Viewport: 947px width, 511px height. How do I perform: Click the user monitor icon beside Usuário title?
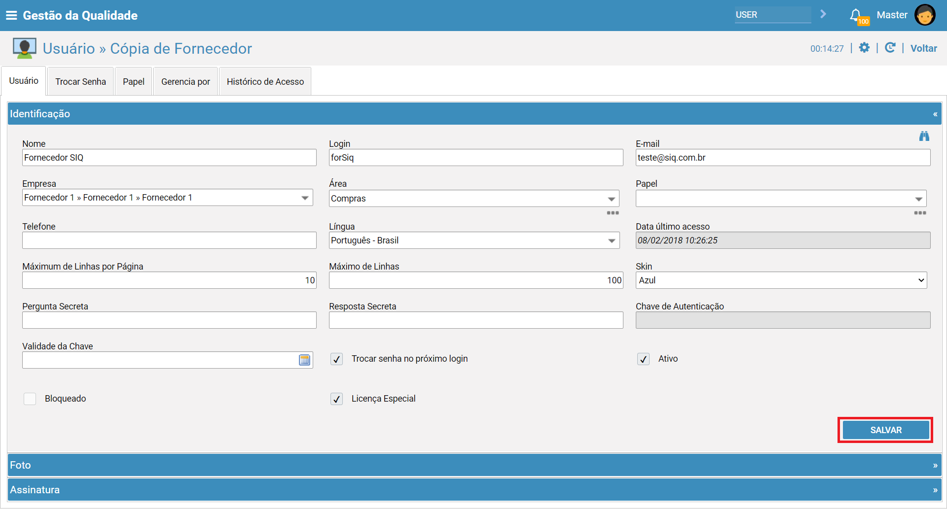(x=24, y=48)
